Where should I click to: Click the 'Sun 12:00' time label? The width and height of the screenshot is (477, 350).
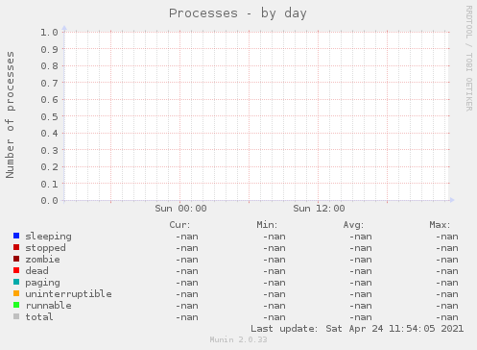pyautogui.click(x=319, y=209)
